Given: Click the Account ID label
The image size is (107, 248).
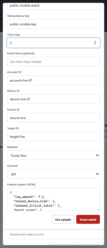Looking at the screenshot, I should 14,72.
